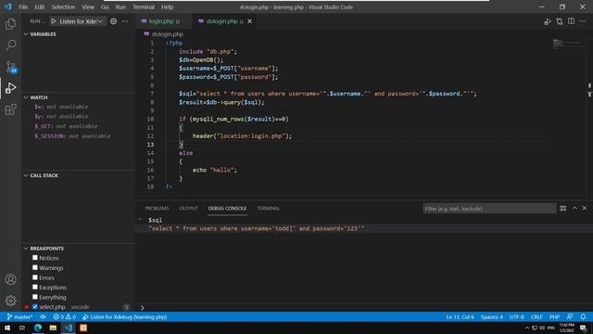Click the debug console filter input

[489, 209]
